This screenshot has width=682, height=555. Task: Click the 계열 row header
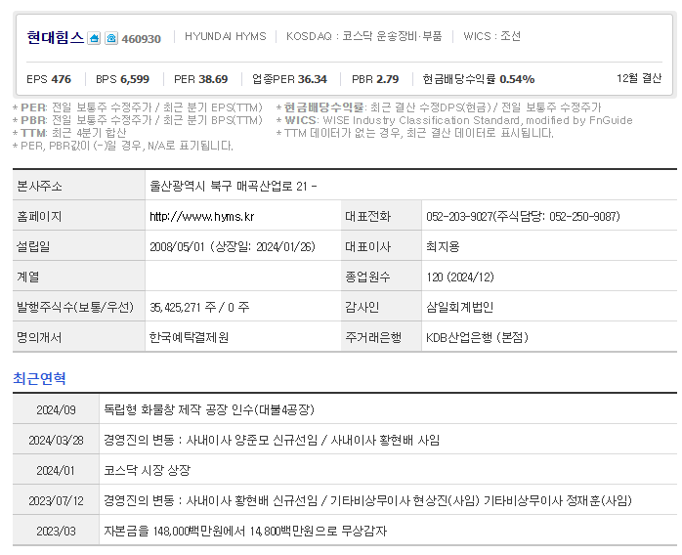click(79, 277)
